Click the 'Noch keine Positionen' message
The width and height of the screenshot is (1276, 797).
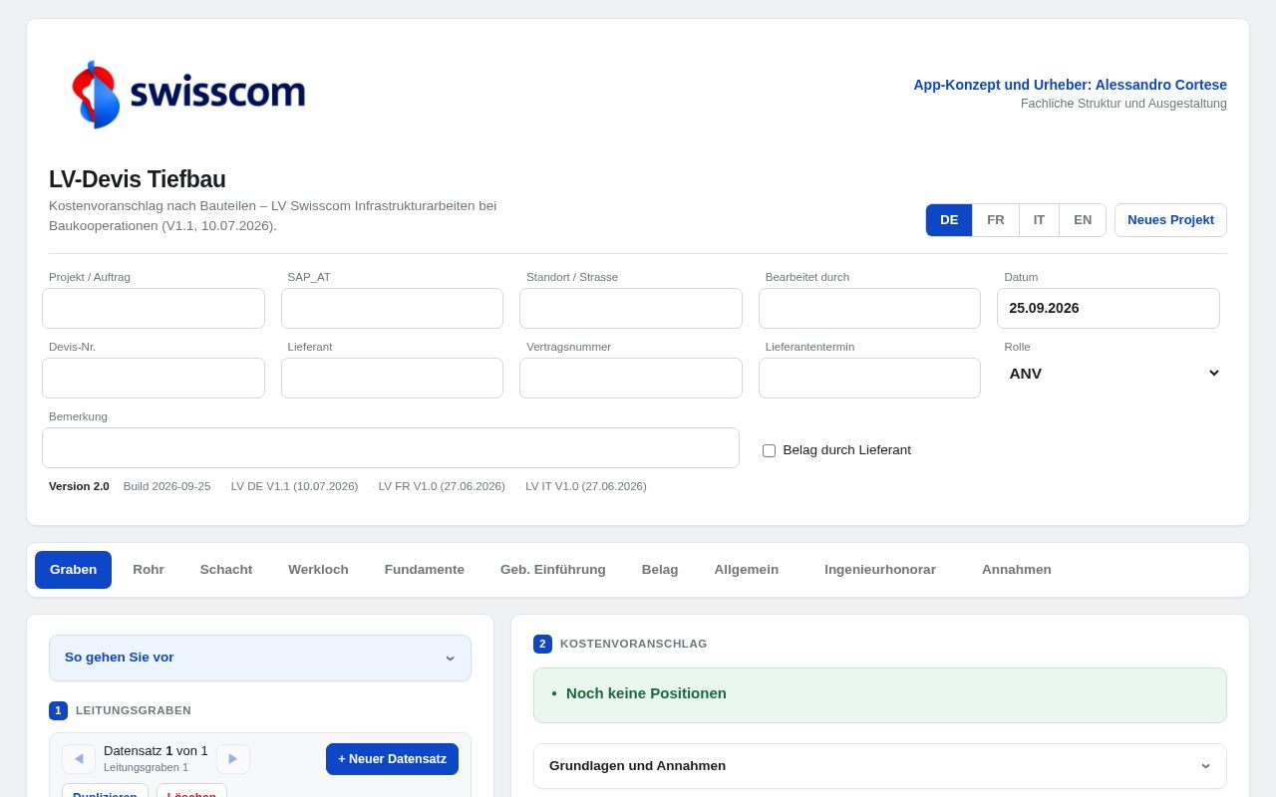tap(646, 693)
